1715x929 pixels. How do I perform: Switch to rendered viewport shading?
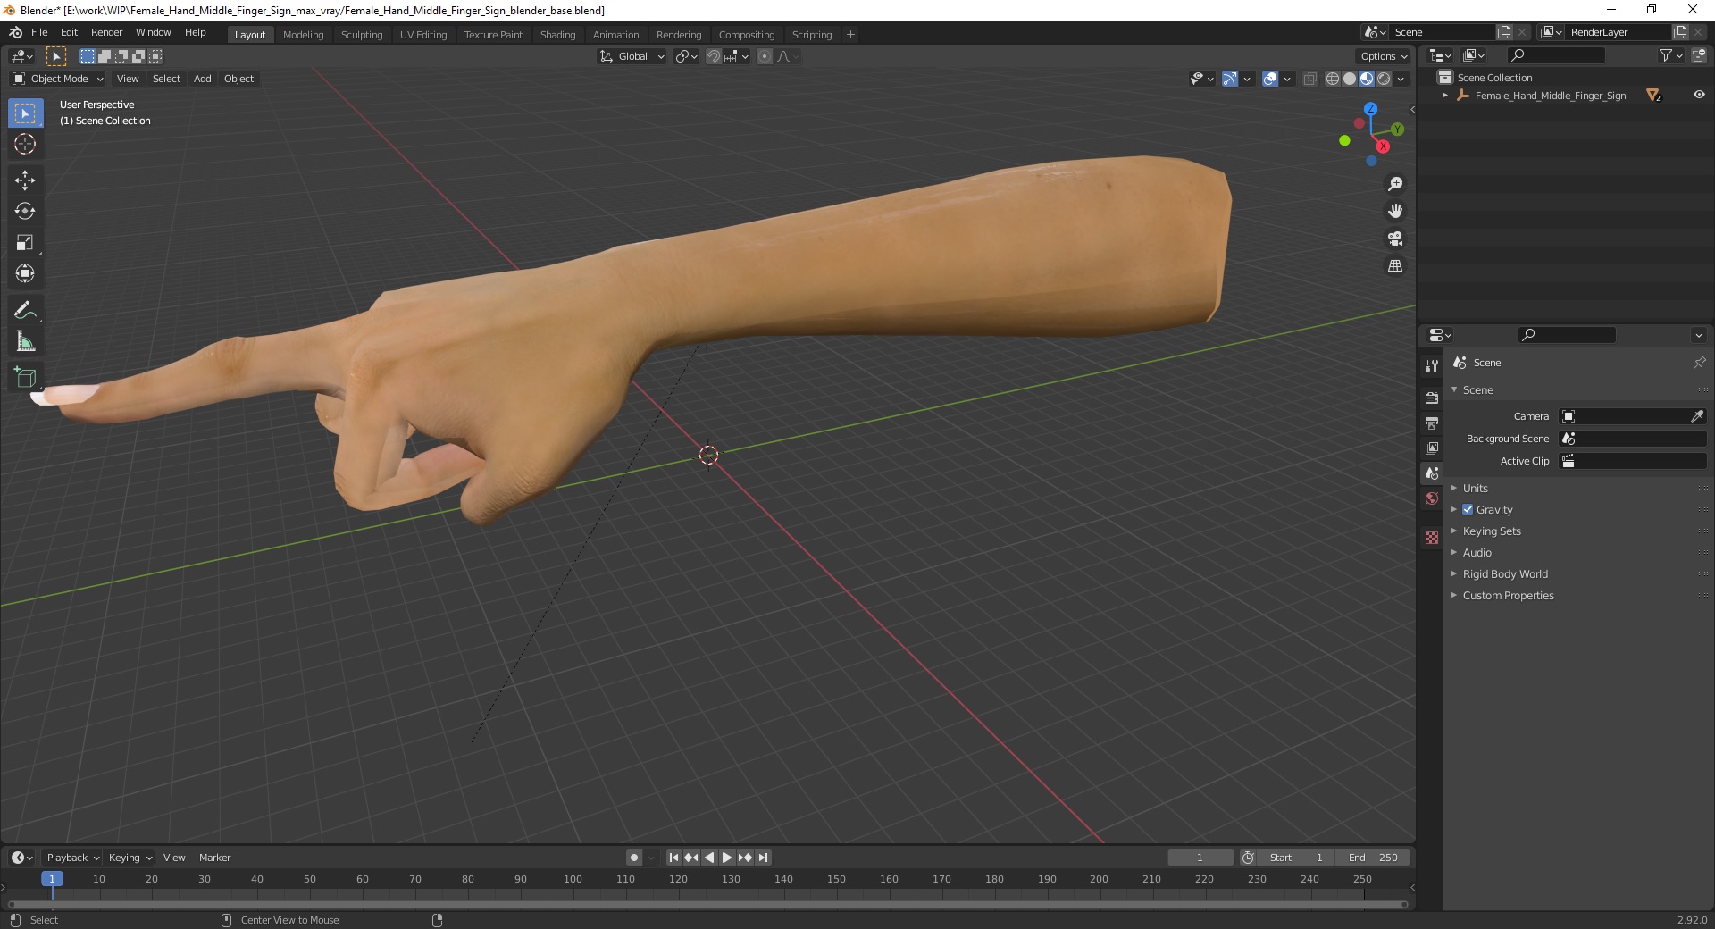click(x=1384, y=79)
